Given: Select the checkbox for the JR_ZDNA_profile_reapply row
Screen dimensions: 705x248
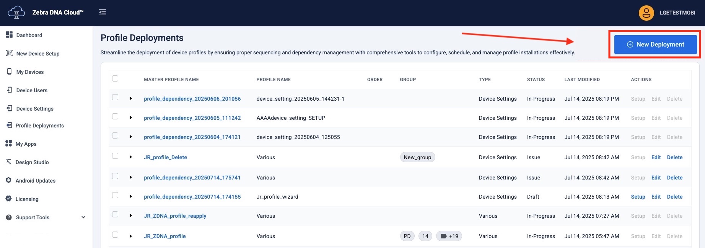Looking at the screenshot, I should click(x=115, y=215).
